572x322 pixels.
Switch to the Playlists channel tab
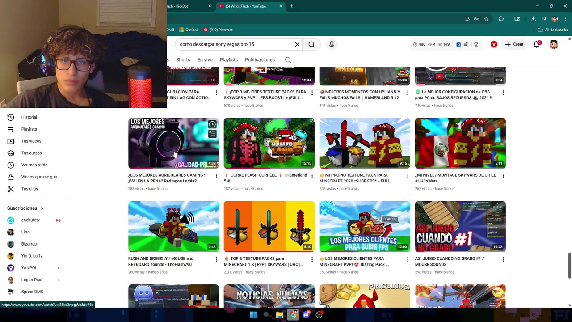[x=229, y=60]
